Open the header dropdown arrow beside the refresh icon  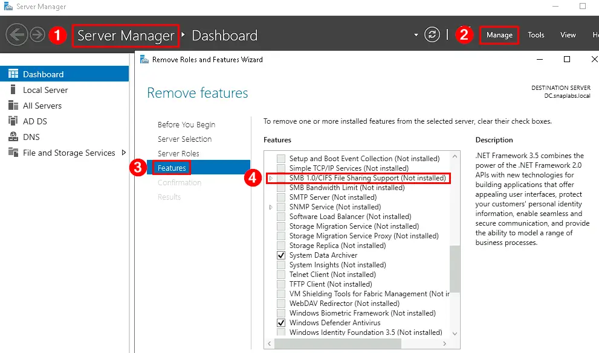point(416,35)
